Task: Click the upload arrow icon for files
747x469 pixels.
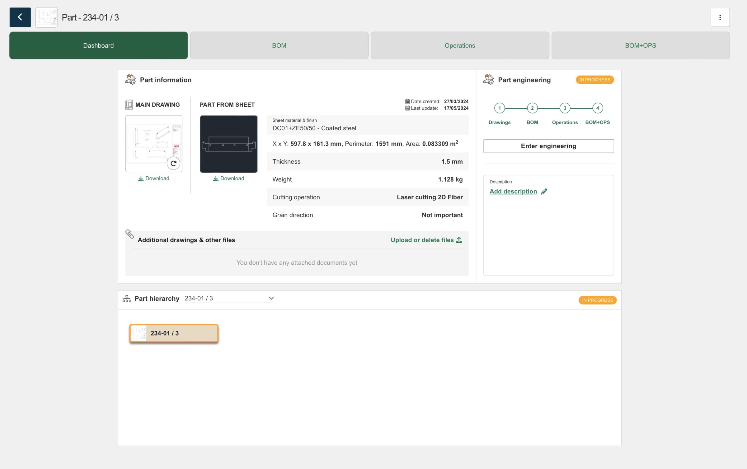Action: 459,240
